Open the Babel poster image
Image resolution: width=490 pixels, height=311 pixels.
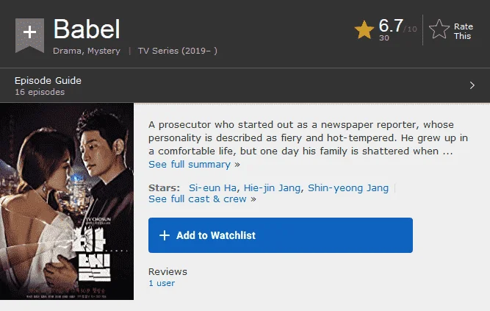click(67, 201)
